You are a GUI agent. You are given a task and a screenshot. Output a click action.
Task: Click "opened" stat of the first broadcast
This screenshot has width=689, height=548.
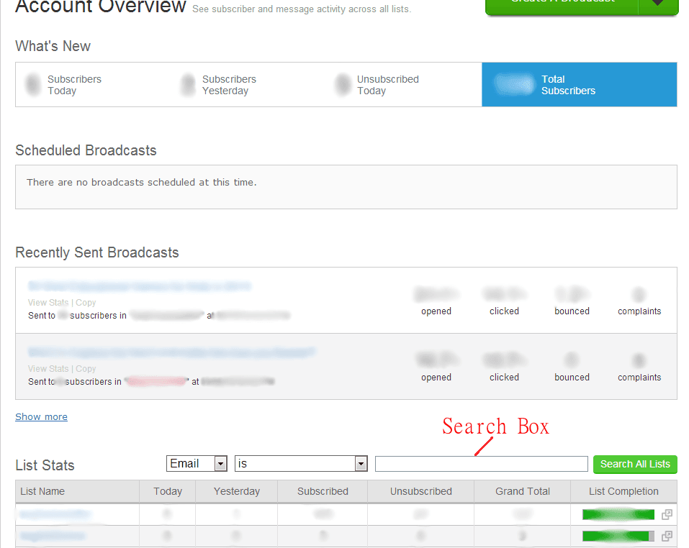point(436,301)
